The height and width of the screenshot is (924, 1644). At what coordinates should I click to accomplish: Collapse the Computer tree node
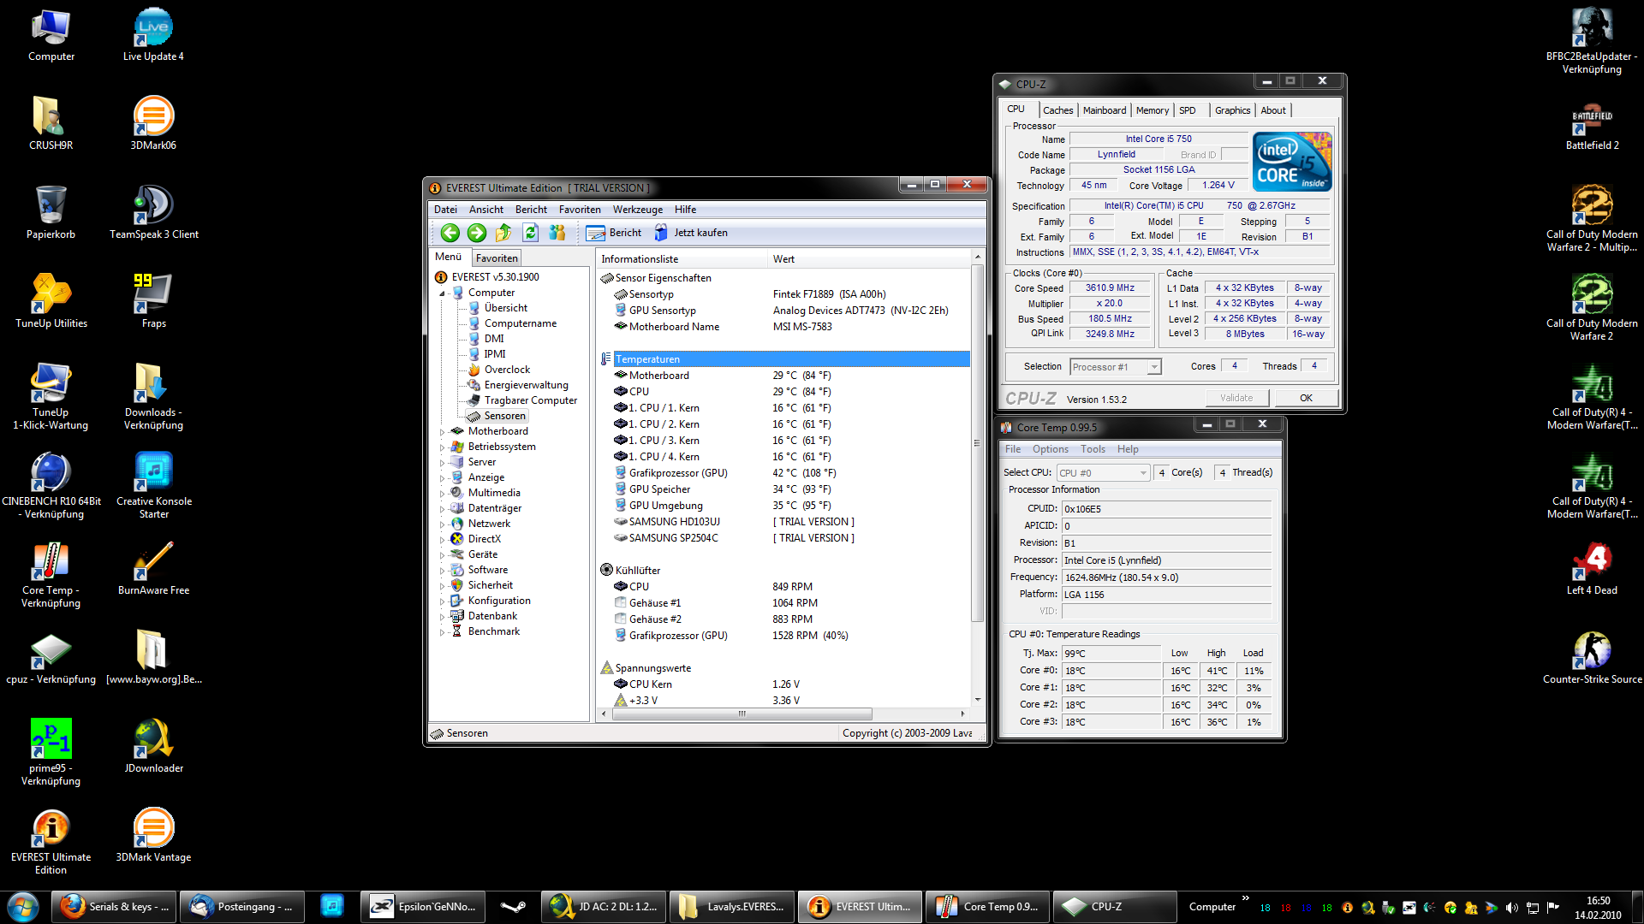pos(443,293)
